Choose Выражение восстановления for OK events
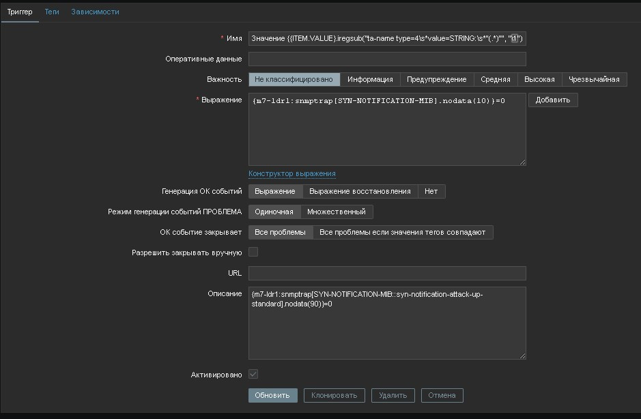 click(x=360, y=191)
